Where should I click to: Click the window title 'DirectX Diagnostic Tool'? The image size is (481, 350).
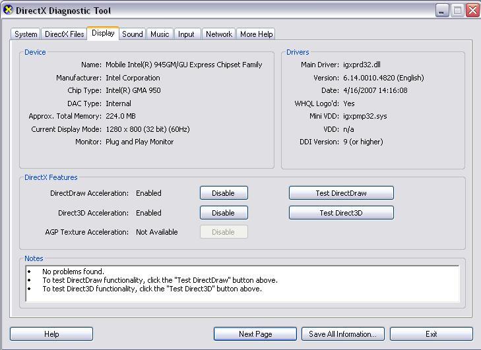[63, 11]
